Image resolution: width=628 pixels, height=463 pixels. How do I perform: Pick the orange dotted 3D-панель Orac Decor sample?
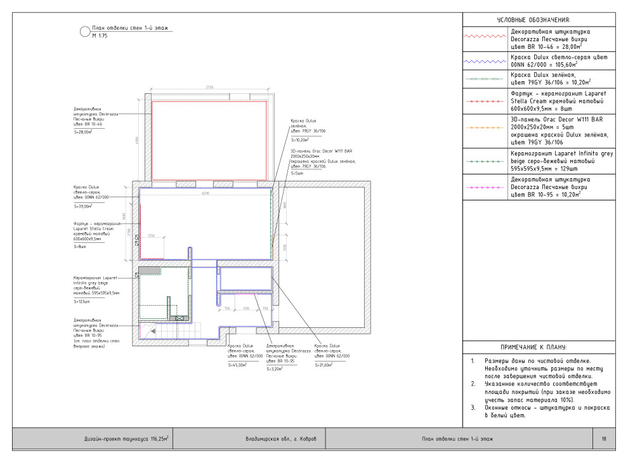tap(486, 127)
